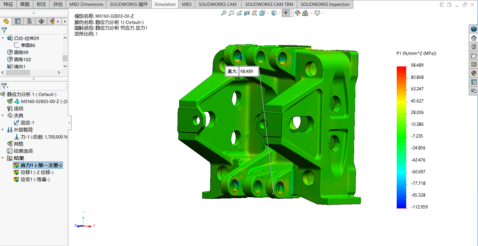Select 应变1 (-等量-) strain result
478x246 pixels.
tap(34, 180)
